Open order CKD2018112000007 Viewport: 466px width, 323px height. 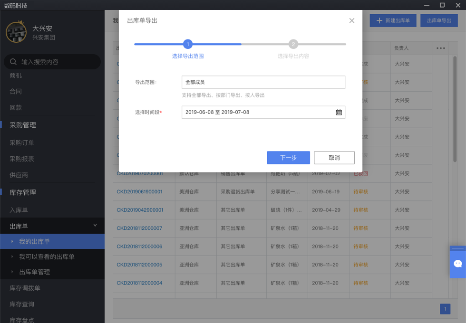click(x=139, y=228)
